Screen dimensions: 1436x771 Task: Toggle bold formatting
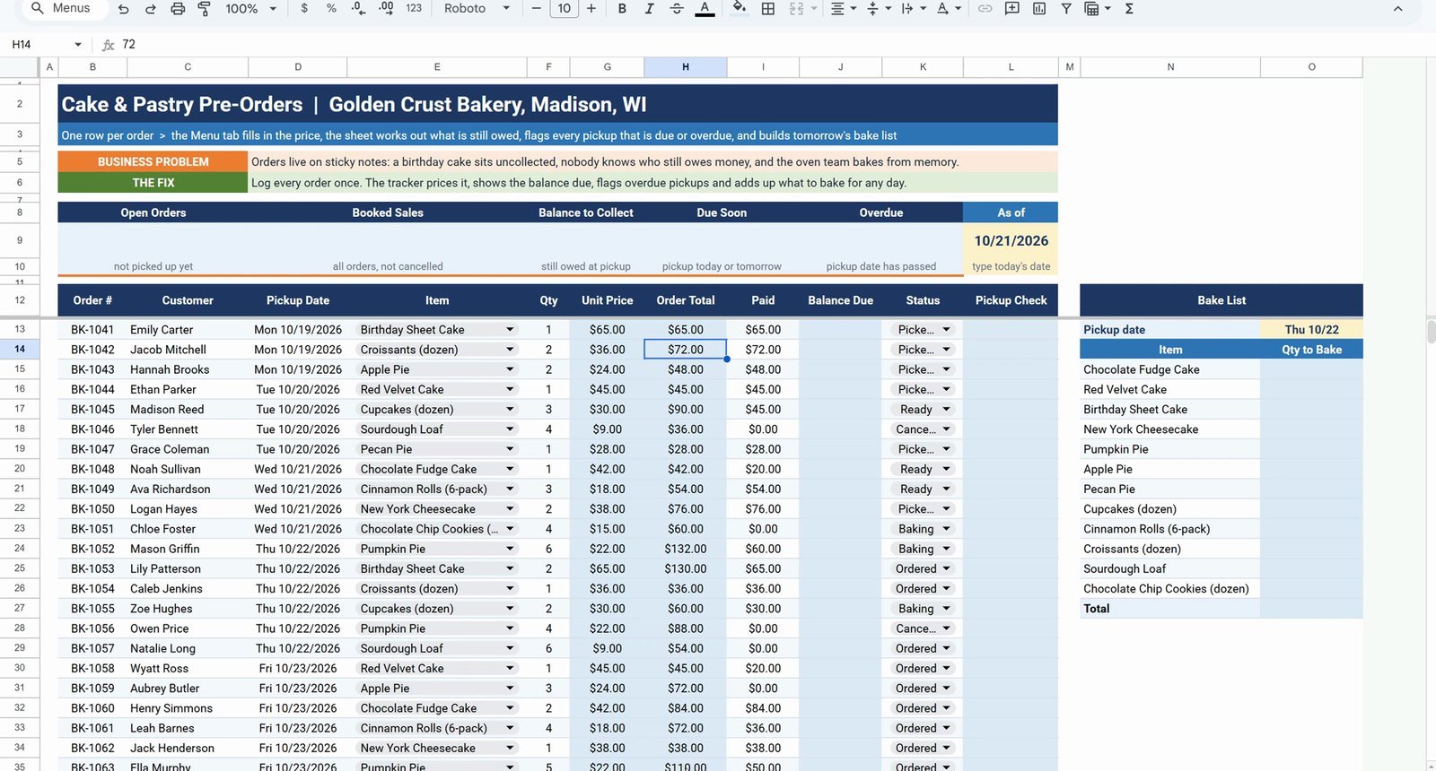[x=622, y=9]
